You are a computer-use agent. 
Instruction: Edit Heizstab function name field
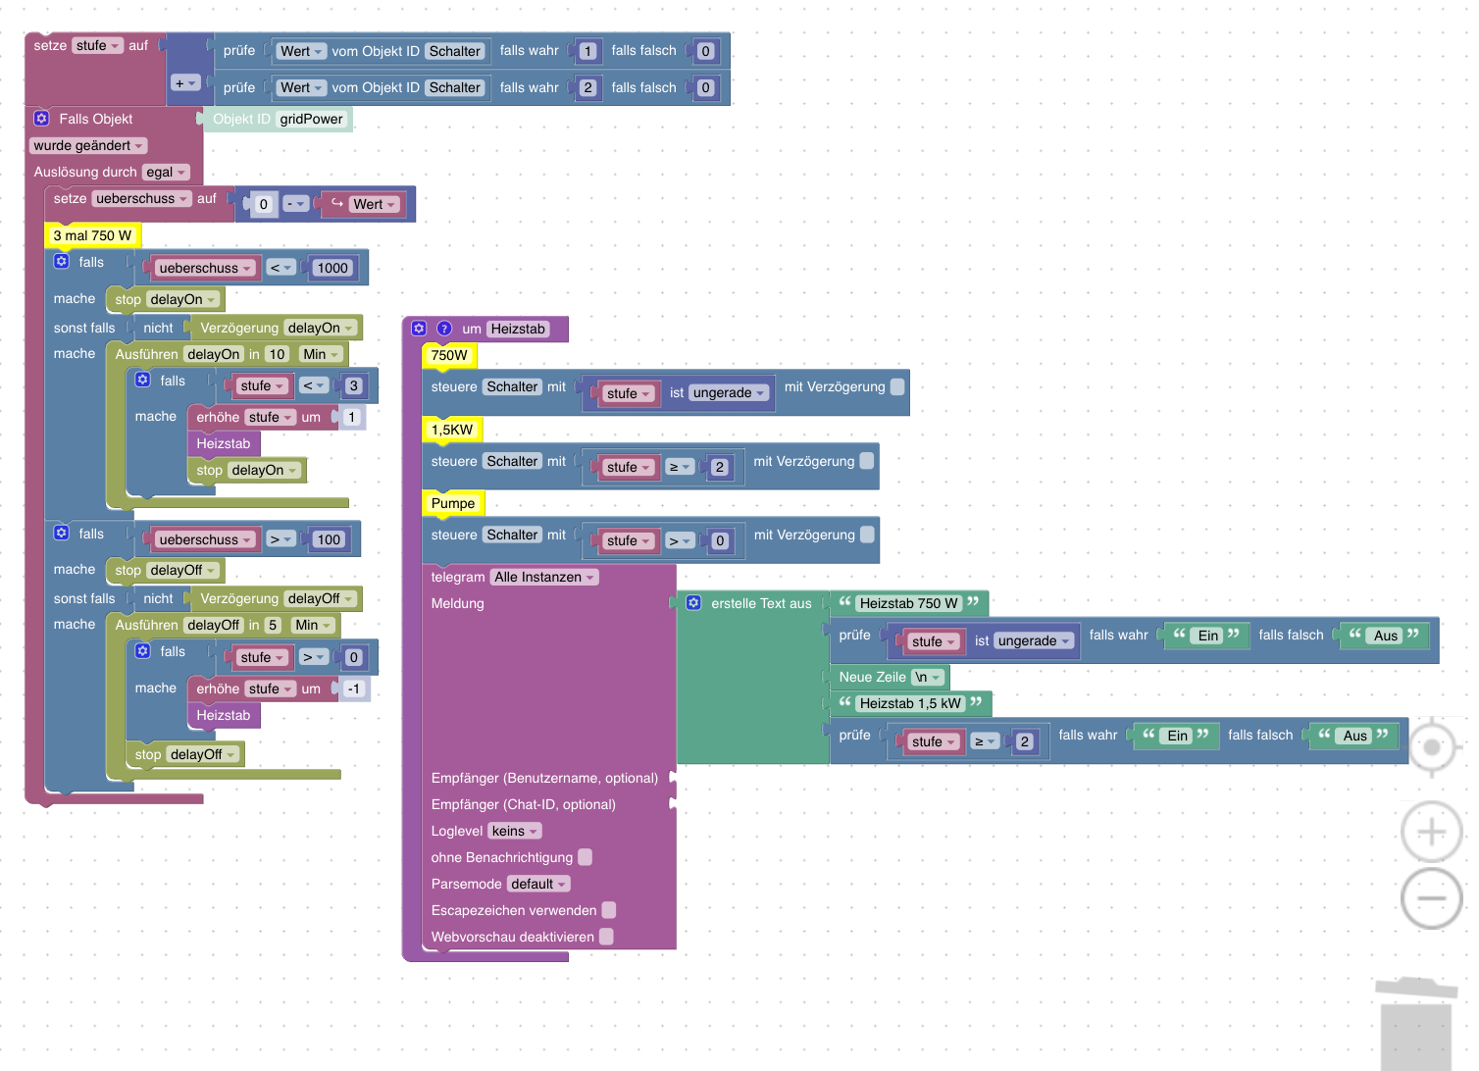(518, 329)
